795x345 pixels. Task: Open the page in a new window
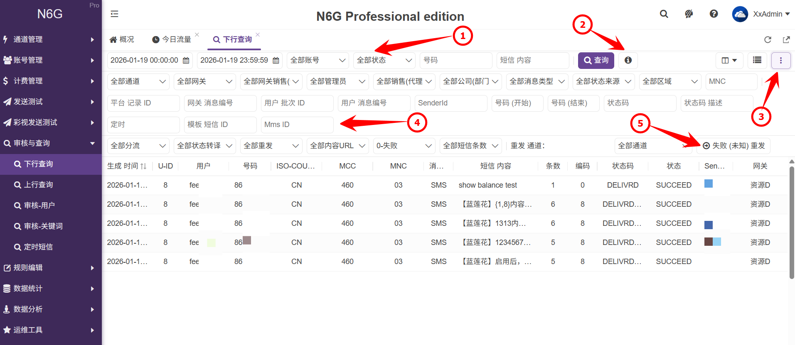786,39
